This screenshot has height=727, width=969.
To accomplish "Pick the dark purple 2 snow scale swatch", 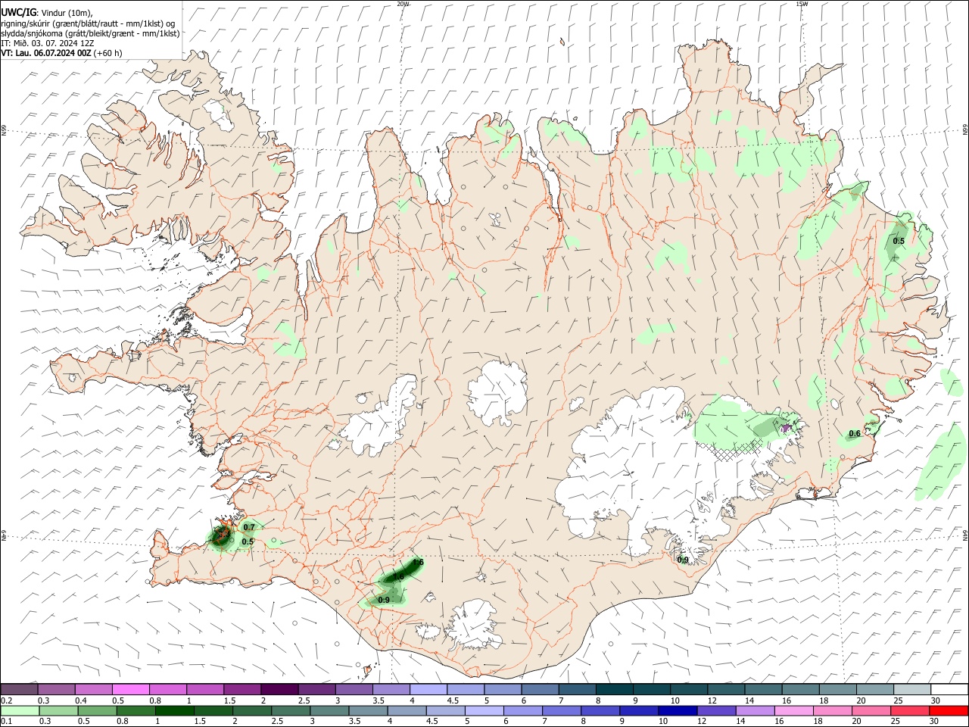I will pyautogui.click(x=279, y=689).
